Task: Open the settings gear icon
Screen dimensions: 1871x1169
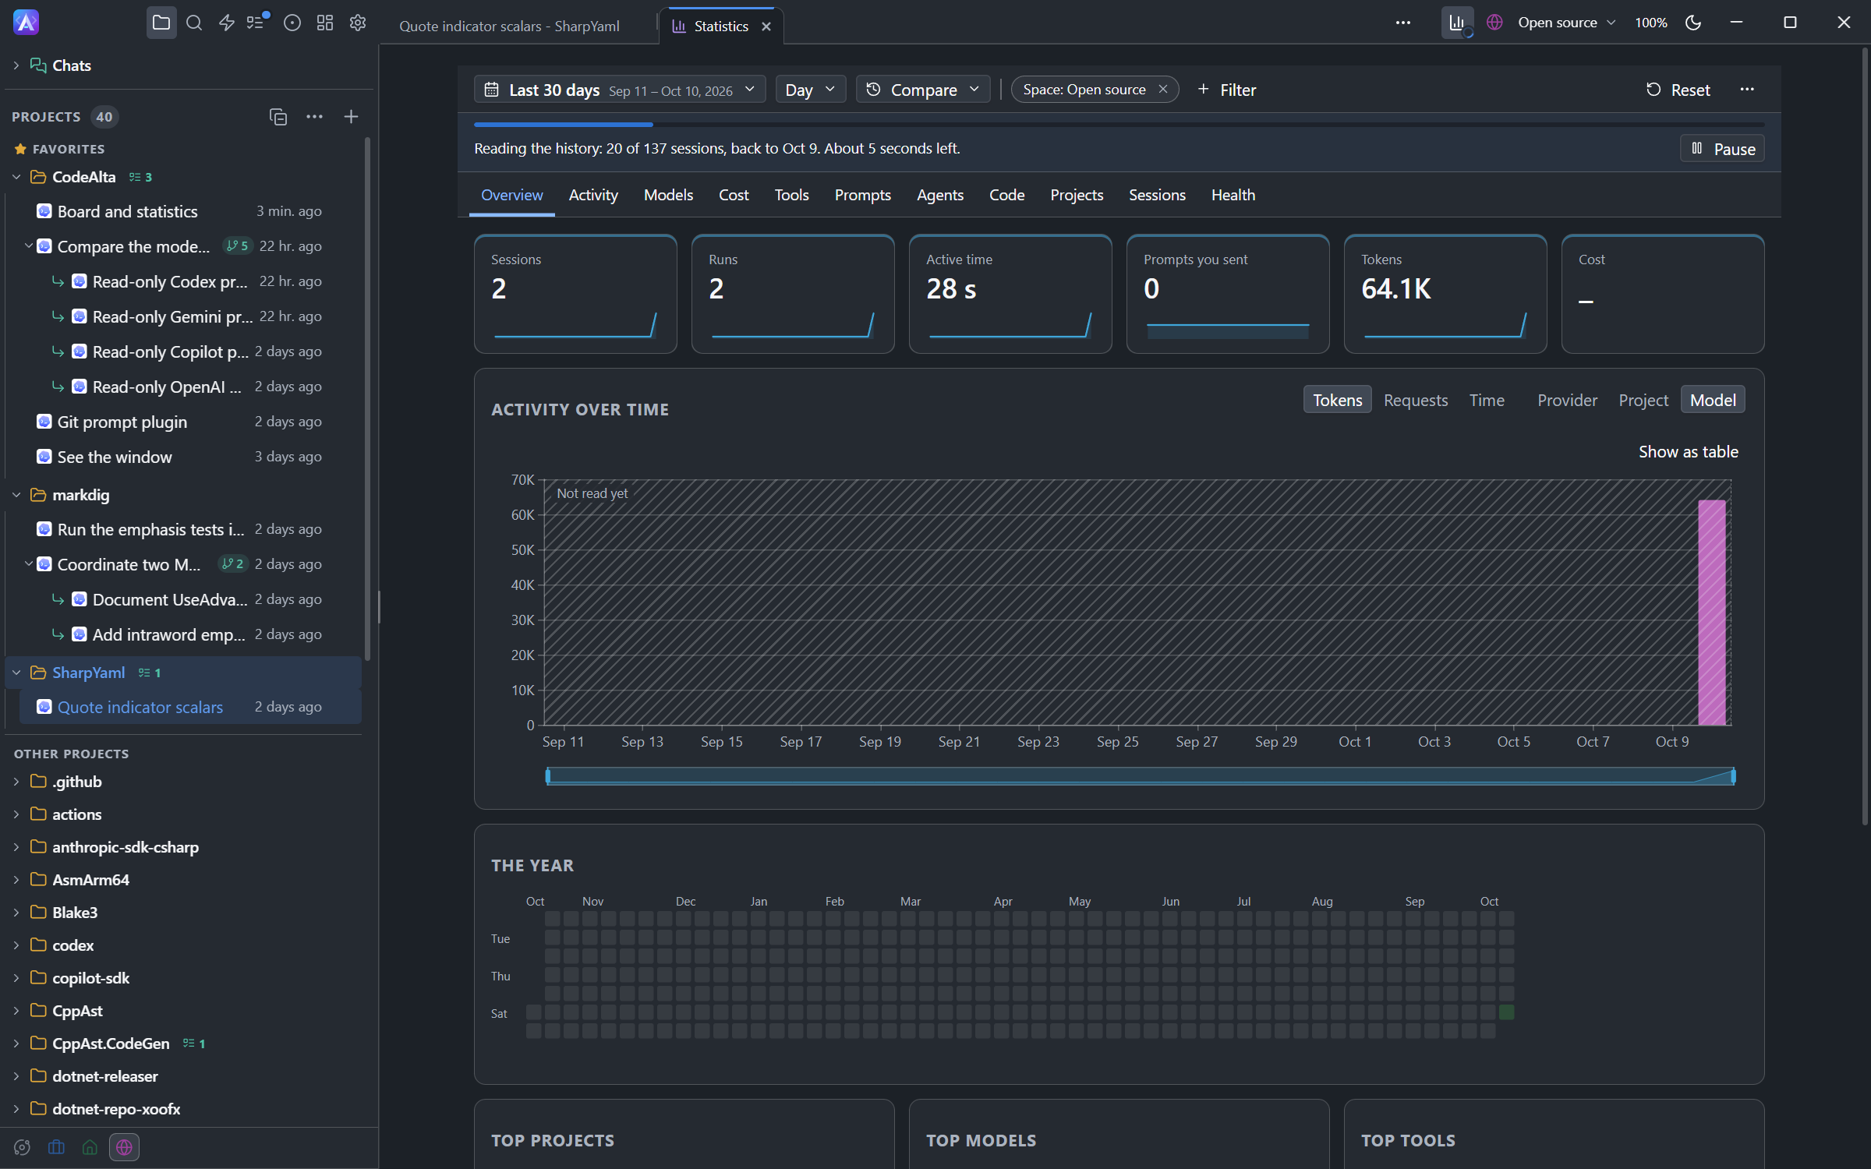Action: click(358, 23)
